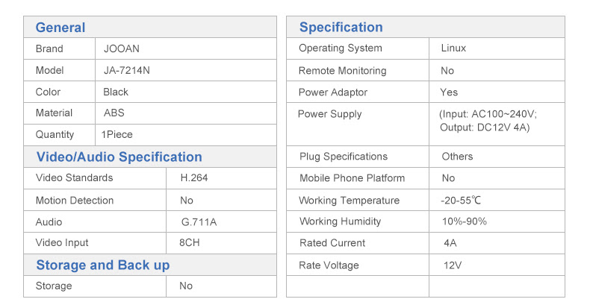Click the General section header
The width and height of the screenshot is (590, 302).
(60, 28)
